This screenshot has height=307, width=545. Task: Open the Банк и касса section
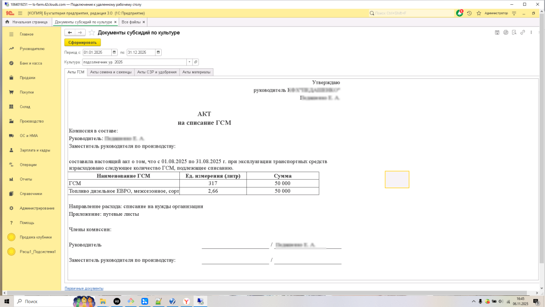[x=31, y=63]
